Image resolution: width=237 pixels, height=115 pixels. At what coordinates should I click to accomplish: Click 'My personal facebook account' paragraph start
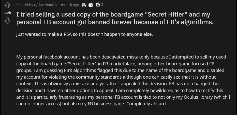48,57
